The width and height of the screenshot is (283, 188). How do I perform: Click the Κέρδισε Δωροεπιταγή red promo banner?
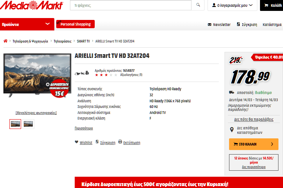(x=179, y=182)
